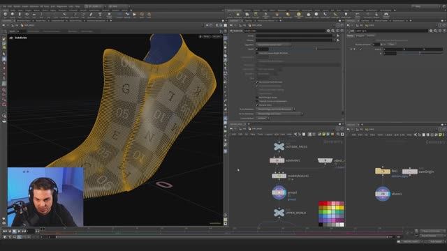Open gear menu in Add parameter pane

[x=431, y=31]
